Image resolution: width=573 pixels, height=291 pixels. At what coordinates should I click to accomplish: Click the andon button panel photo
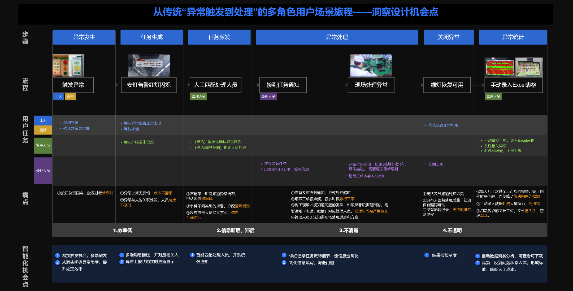(68, 66)
